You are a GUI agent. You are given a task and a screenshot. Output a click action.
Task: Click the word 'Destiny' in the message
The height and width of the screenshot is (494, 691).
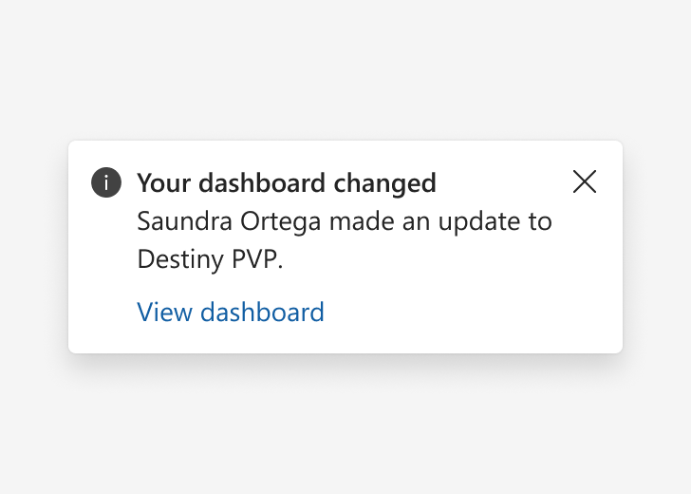[x=180, y=259]
